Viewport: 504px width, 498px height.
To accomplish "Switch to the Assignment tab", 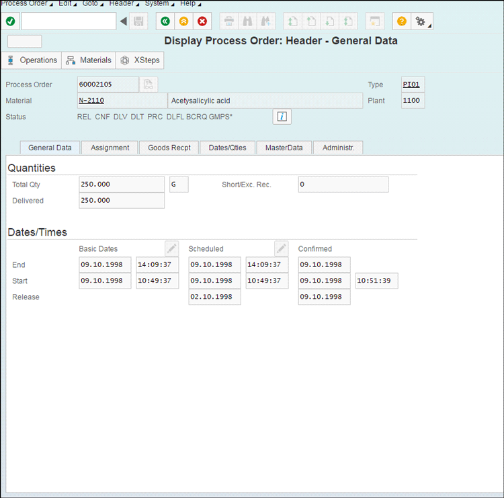I will (110, 148).
